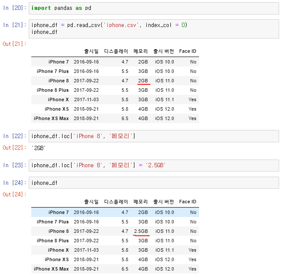The width and height of the screenshot is (283, 277).
Task: Click the '메모리' header in the second table
Action: click(x=140, y=202)
